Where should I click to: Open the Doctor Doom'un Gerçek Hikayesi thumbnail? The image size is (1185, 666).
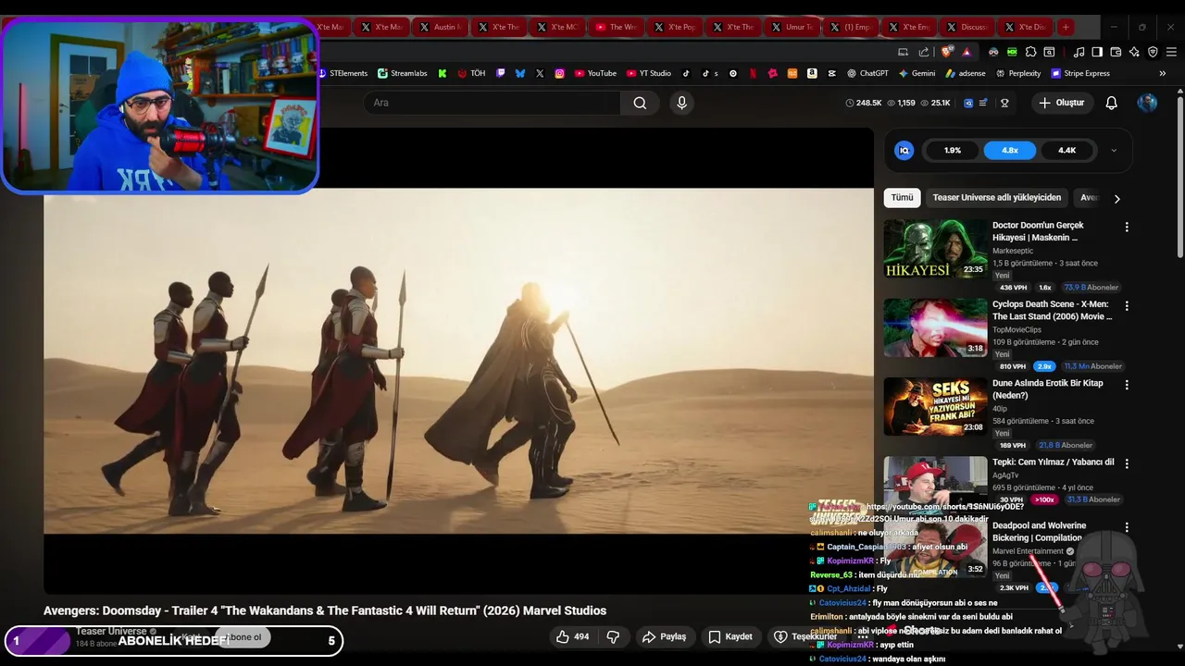pyautogui.click(x=935, y=249)
